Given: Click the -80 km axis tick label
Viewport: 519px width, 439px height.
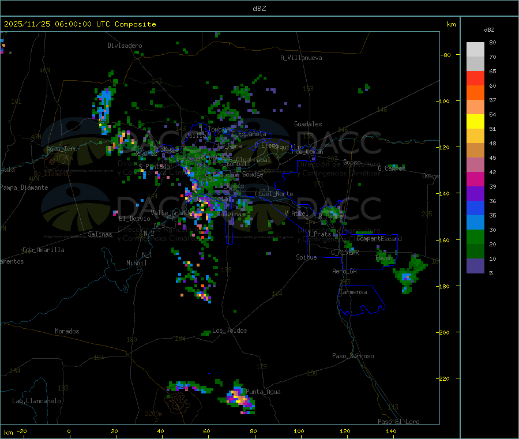Looking at the screenshot, I should (x=445, y=55).
